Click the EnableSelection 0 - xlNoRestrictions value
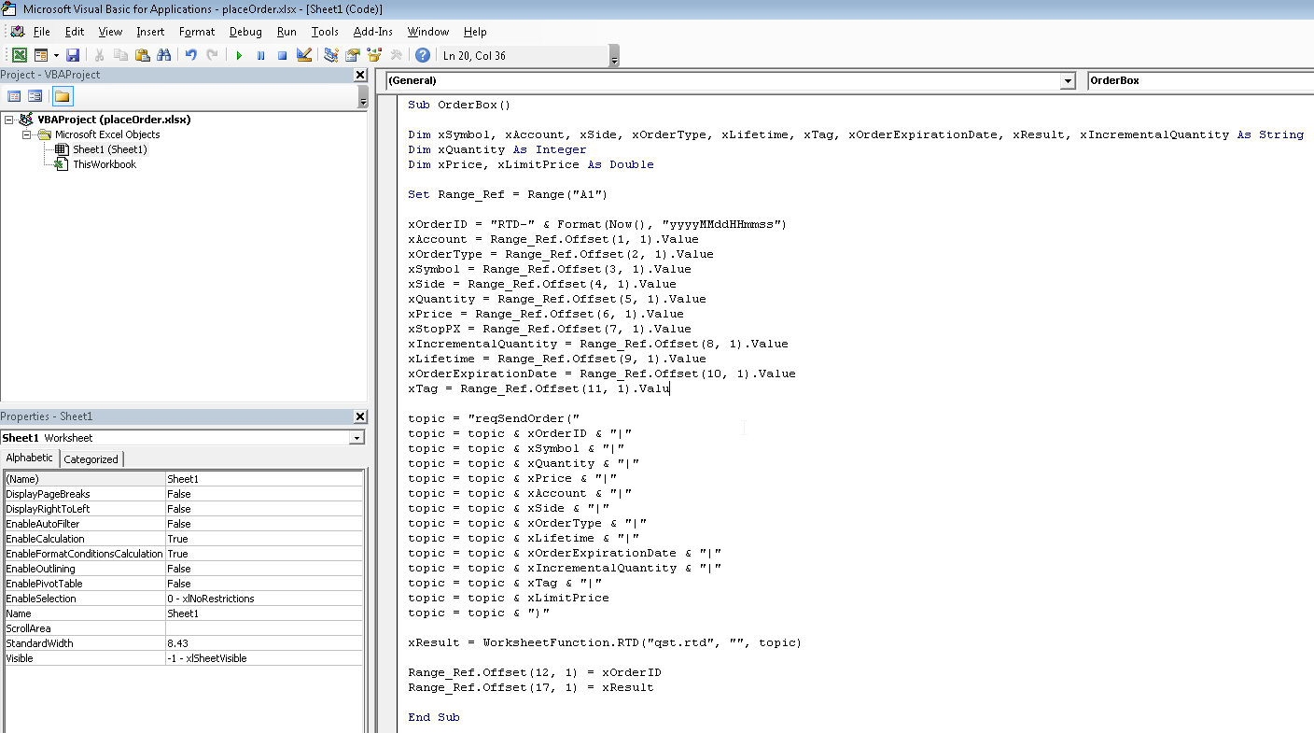 (264, 599)
